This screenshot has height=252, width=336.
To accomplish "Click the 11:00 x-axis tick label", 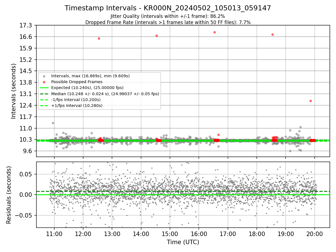I will click(x=54, y=234).
